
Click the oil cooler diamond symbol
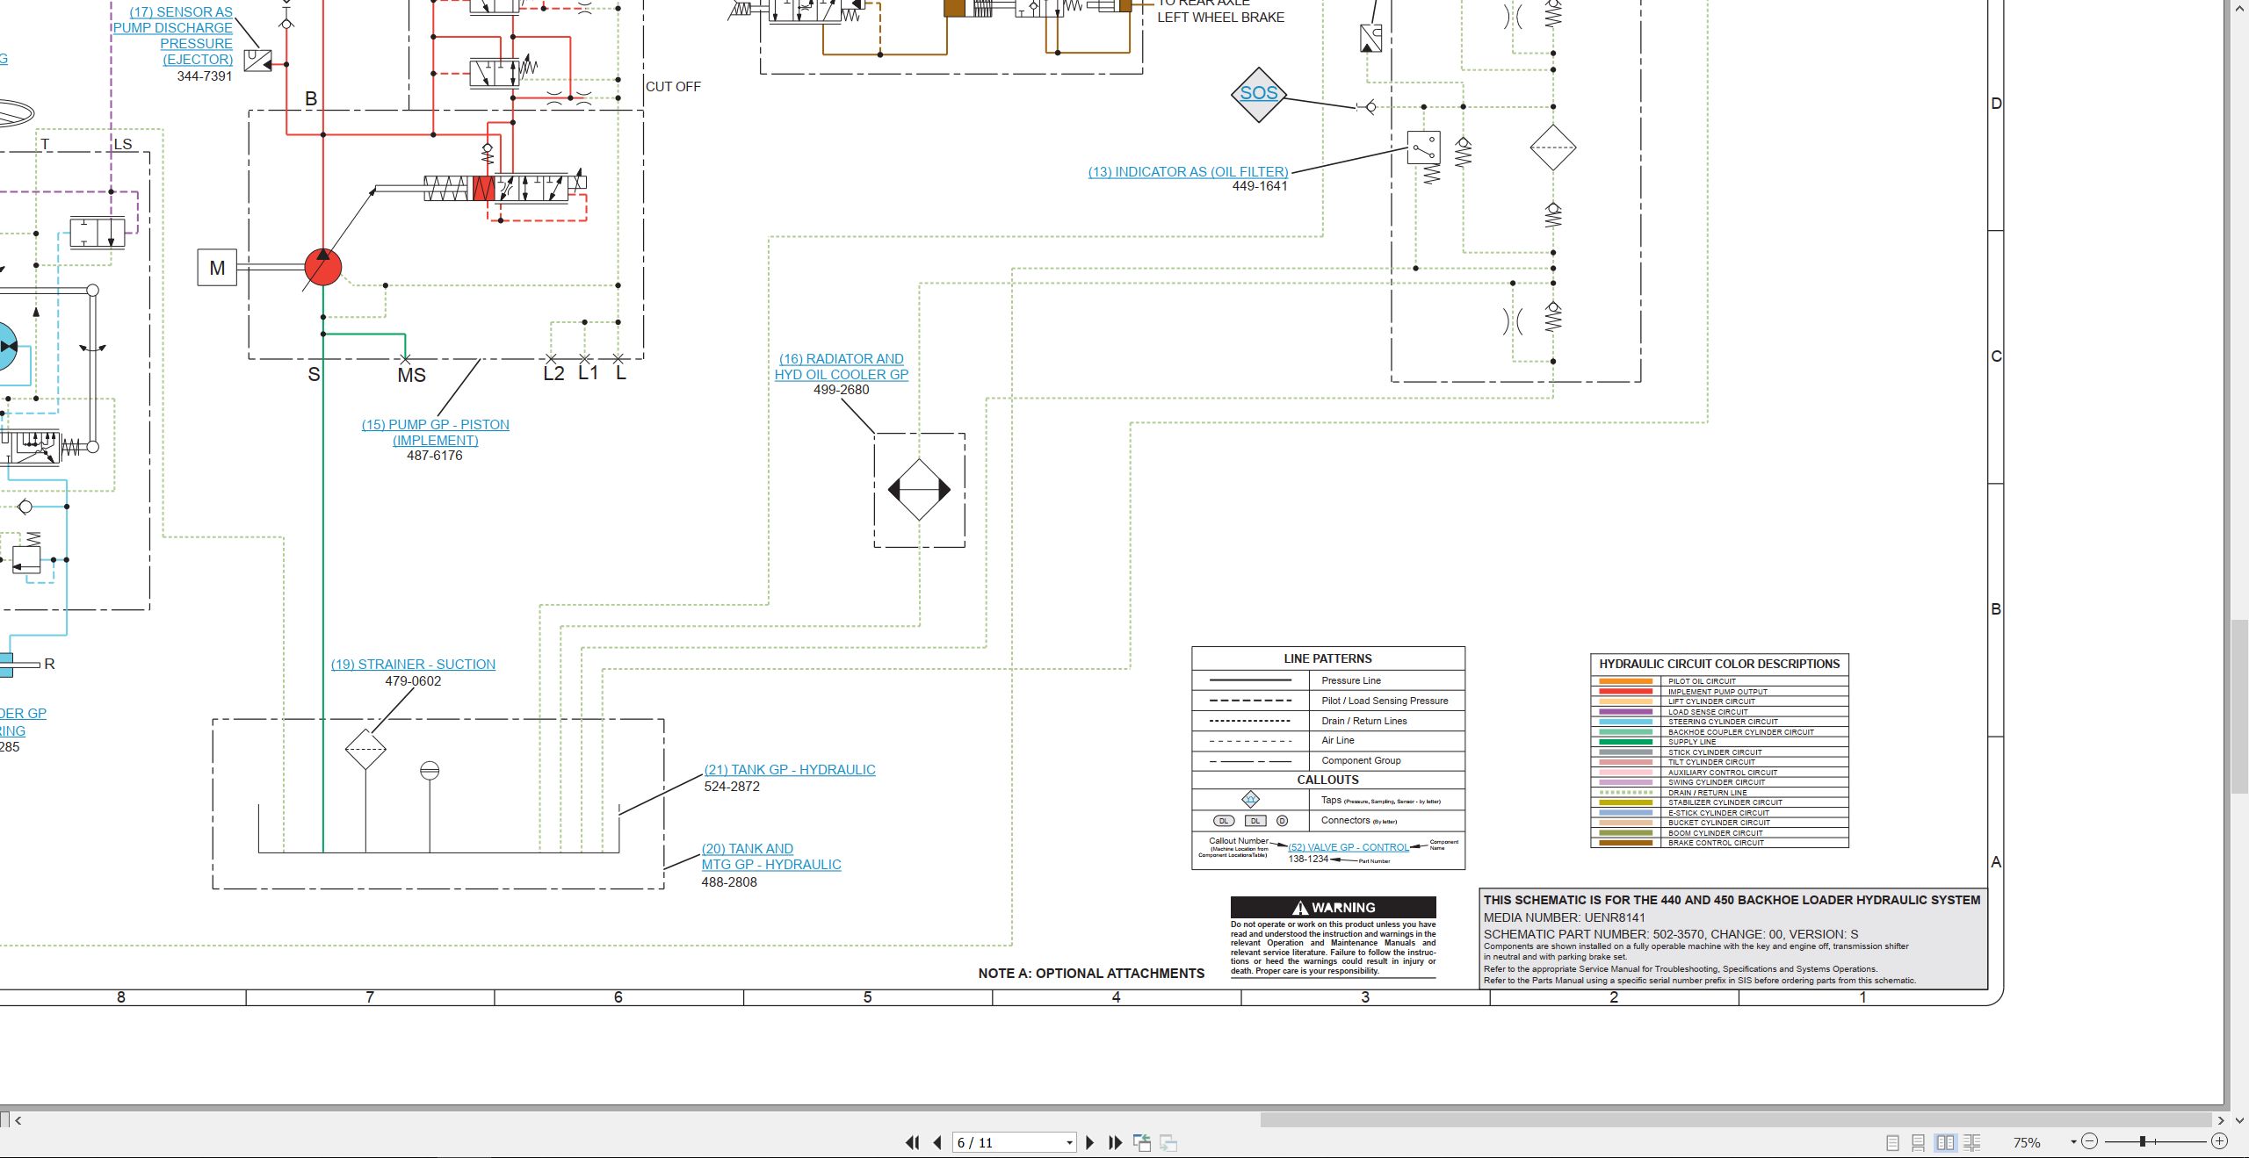pyautogui.click(x=919, y=490)
